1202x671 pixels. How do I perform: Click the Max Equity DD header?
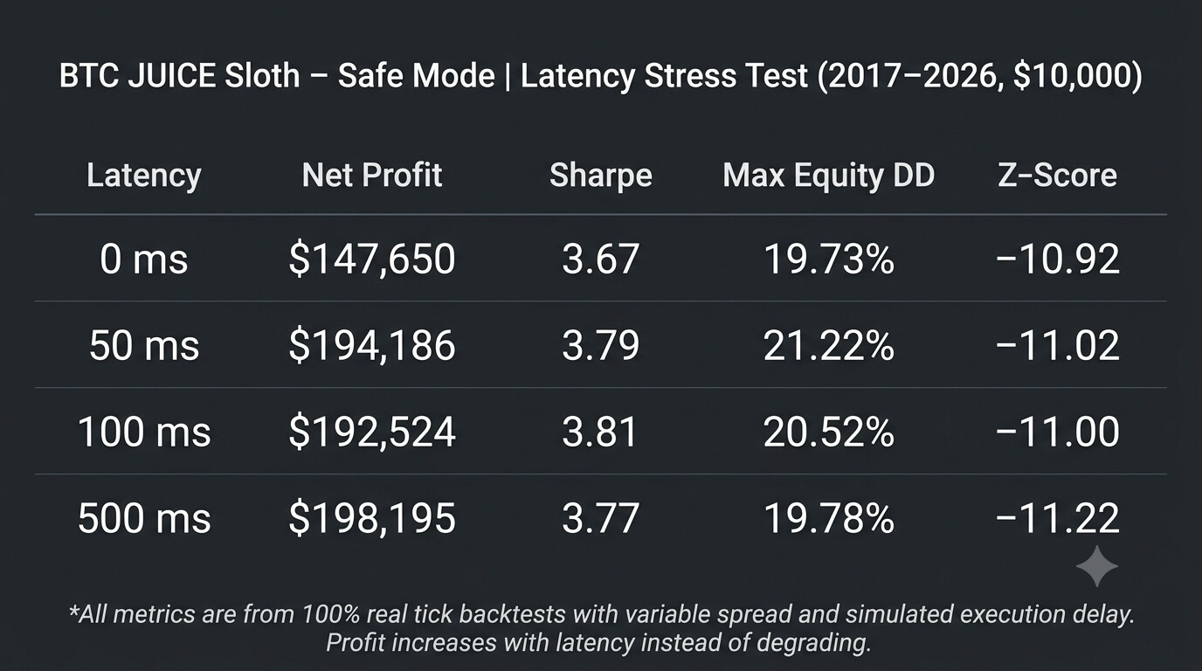pos(829,176)
